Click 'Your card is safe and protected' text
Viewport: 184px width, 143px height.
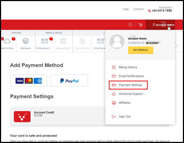(33, 136)
